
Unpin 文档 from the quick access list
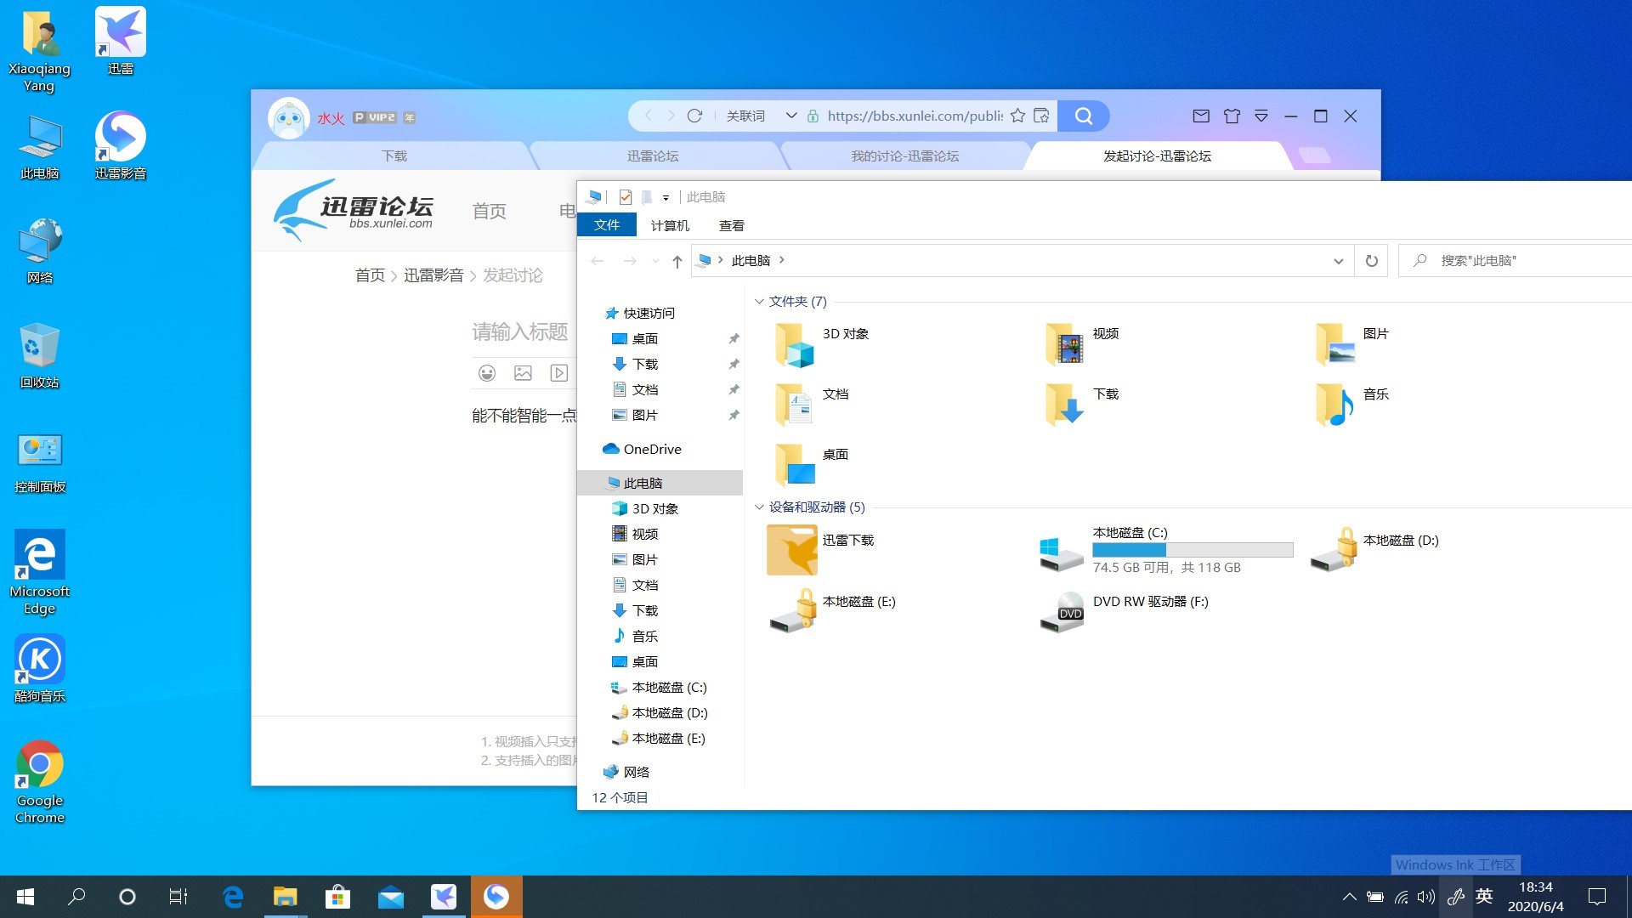click(733, 389)
